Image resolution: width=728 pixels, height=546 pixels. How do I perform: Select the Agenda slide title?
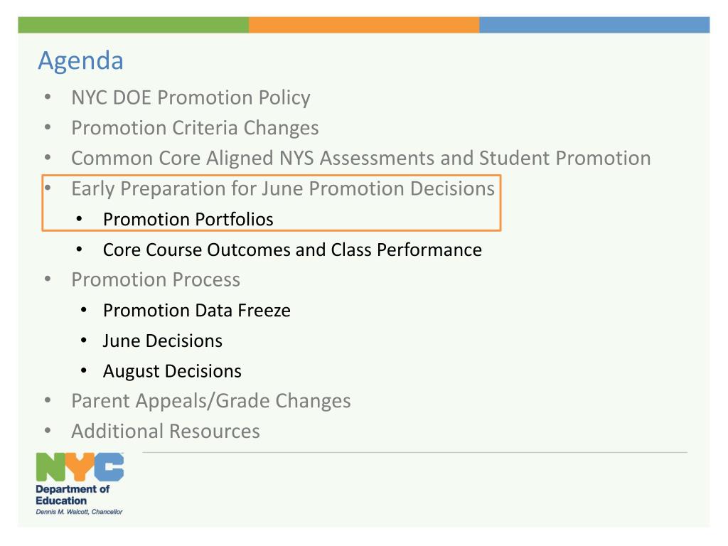81,61
